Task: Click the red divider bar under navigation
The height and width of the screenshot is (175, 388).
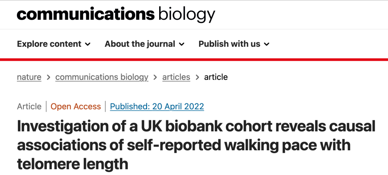Action: (194, 59)
